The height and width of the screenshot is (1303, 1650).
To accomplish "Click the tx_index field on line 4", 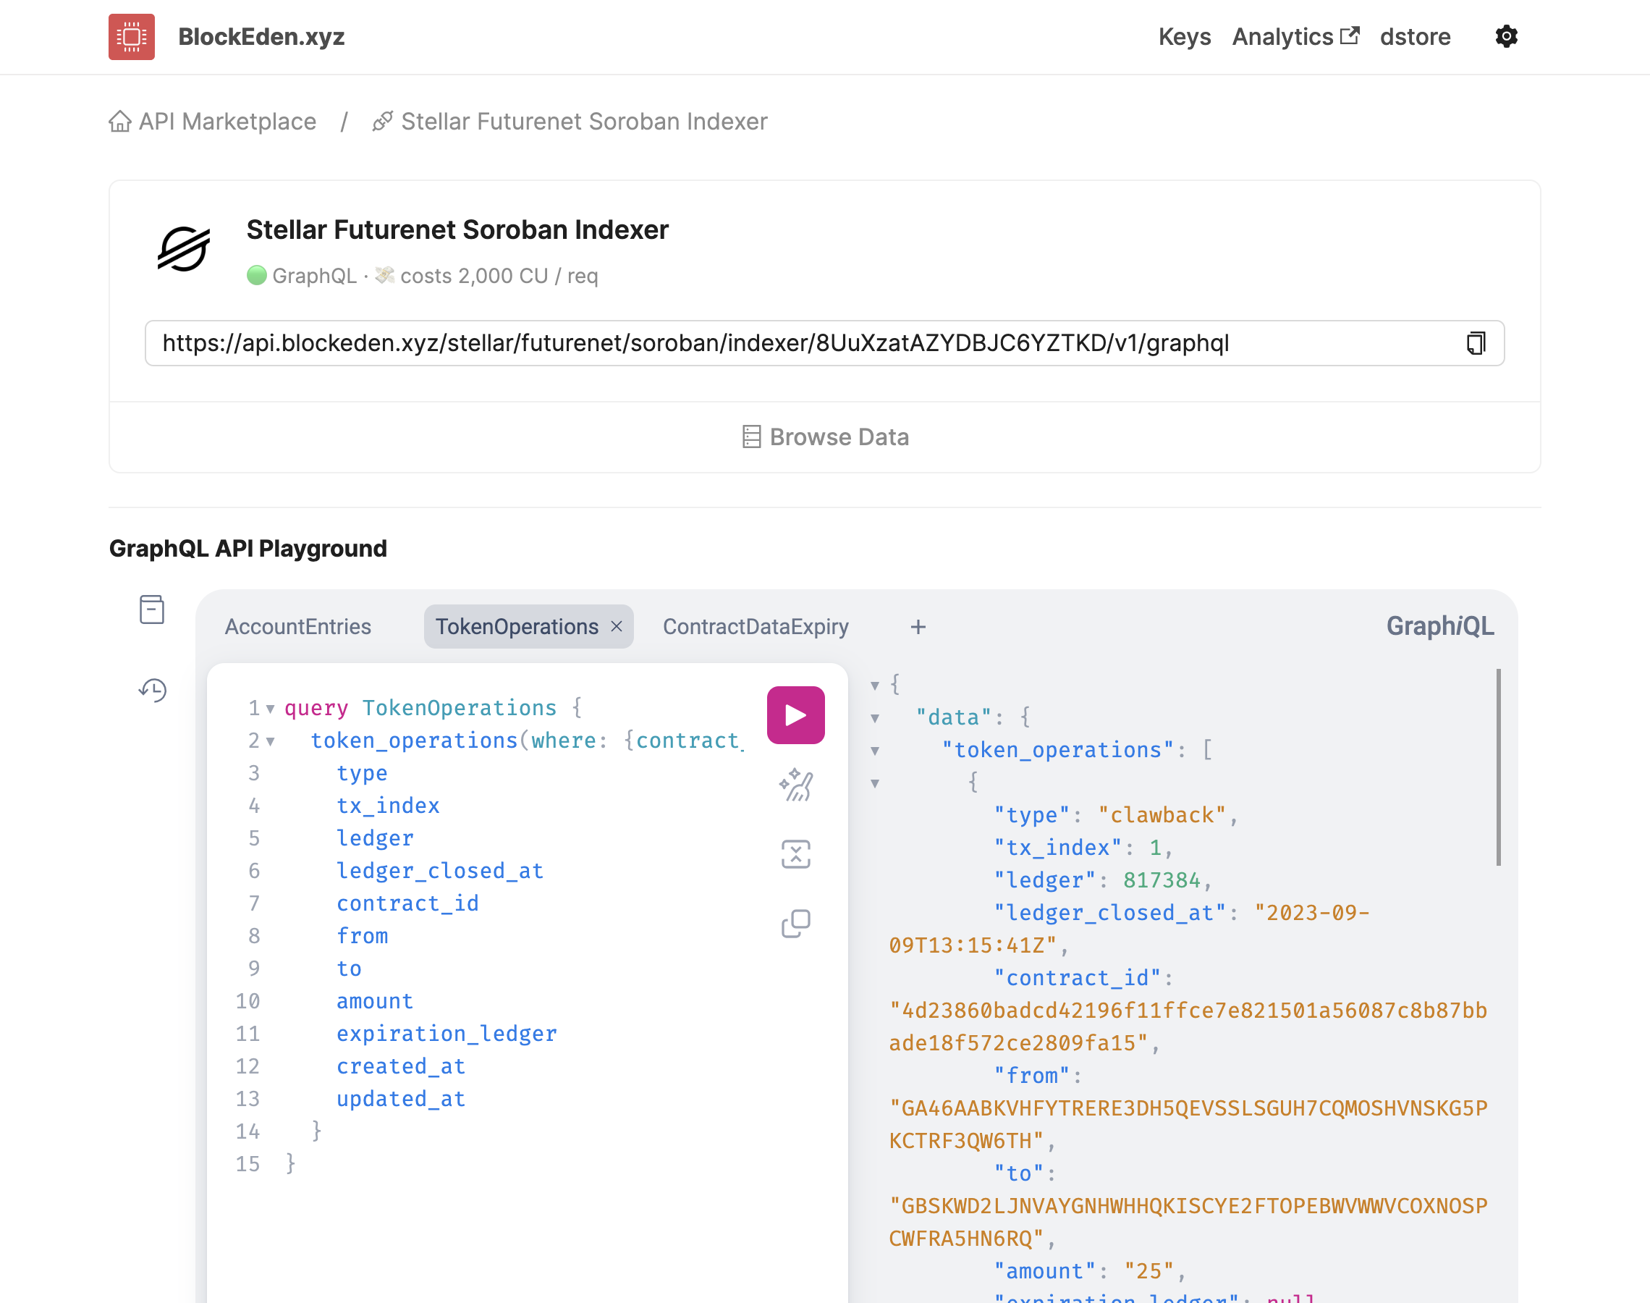I will click(x=388, y=806).
